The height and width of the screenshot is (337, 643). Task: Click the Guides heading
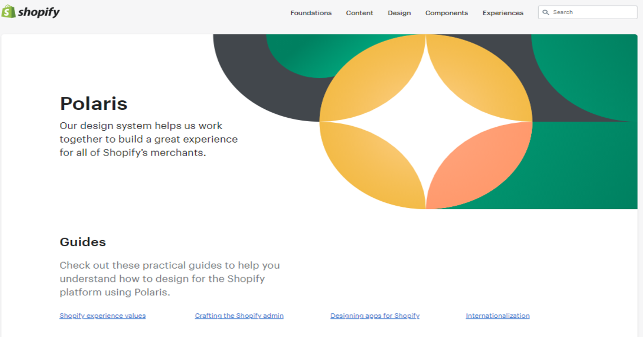point(83,242)
